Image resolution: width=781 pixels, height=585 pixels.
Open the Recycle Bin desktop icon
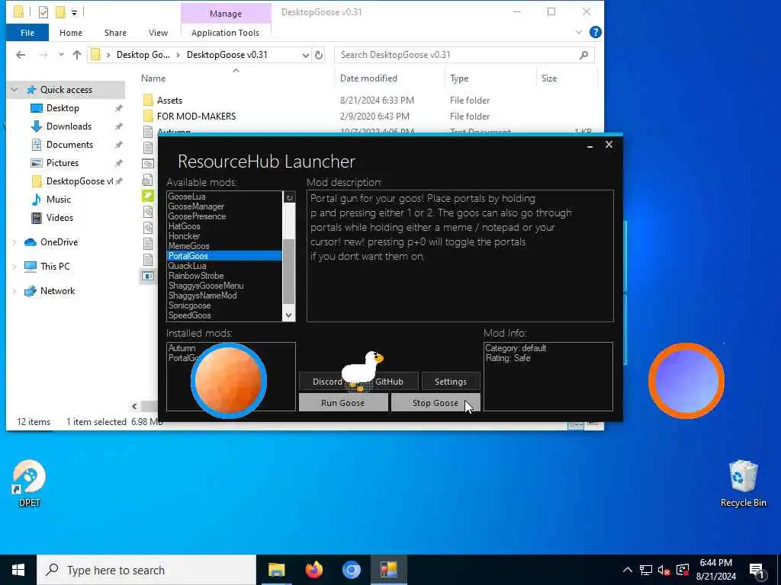point(743,484)
